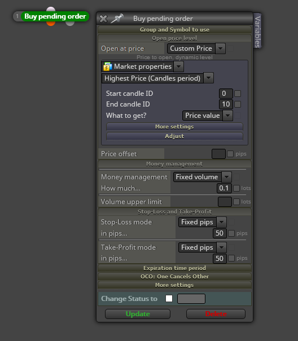Toggle checkbox next to End candle ID
The image size is (298, 341).
coord(238,104)
